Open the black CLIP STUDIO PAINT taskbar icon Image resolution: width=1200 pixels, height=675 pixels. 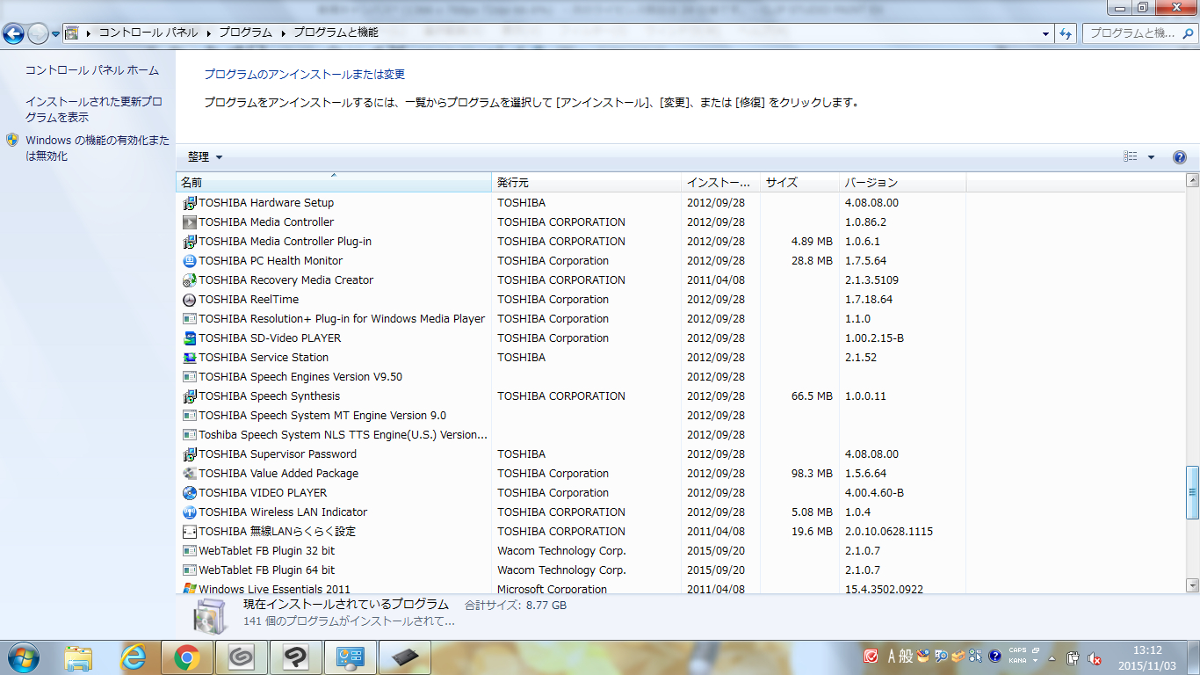[x=295, y=657]
